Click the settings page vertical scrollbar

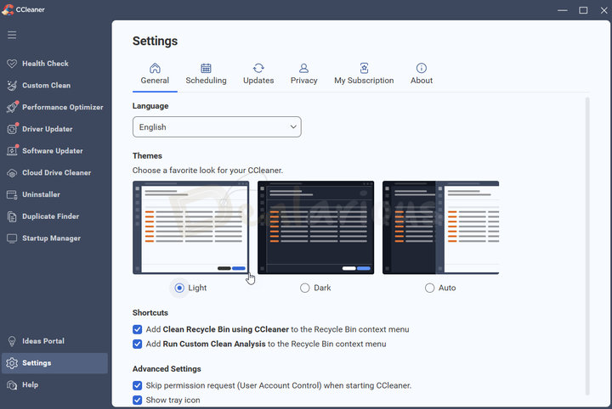click(x=587, y=246)
